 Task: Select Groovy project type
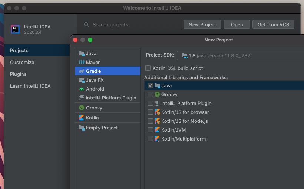108,108
